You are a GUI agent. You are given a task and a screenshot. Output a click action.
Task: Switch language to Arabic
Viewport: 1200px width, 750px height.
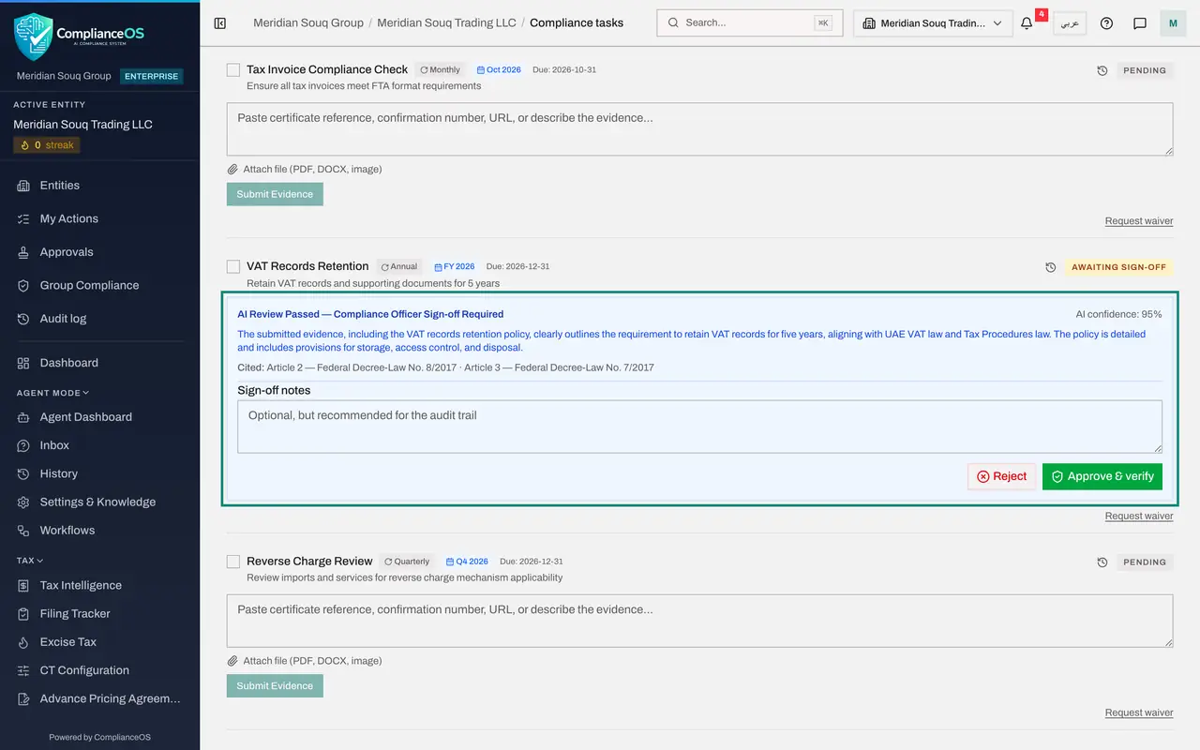coord(1070,22)
